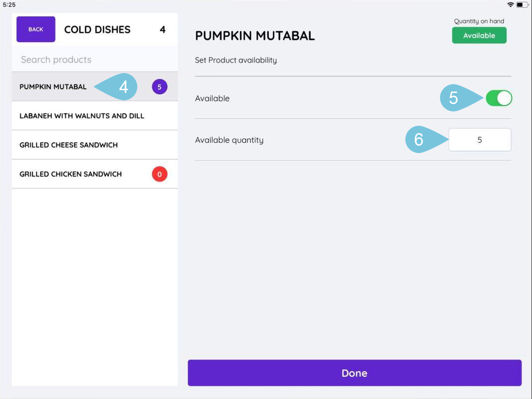Click the Set Product availability text
Screen dimensions: 532x399
(x=236, y=60)
